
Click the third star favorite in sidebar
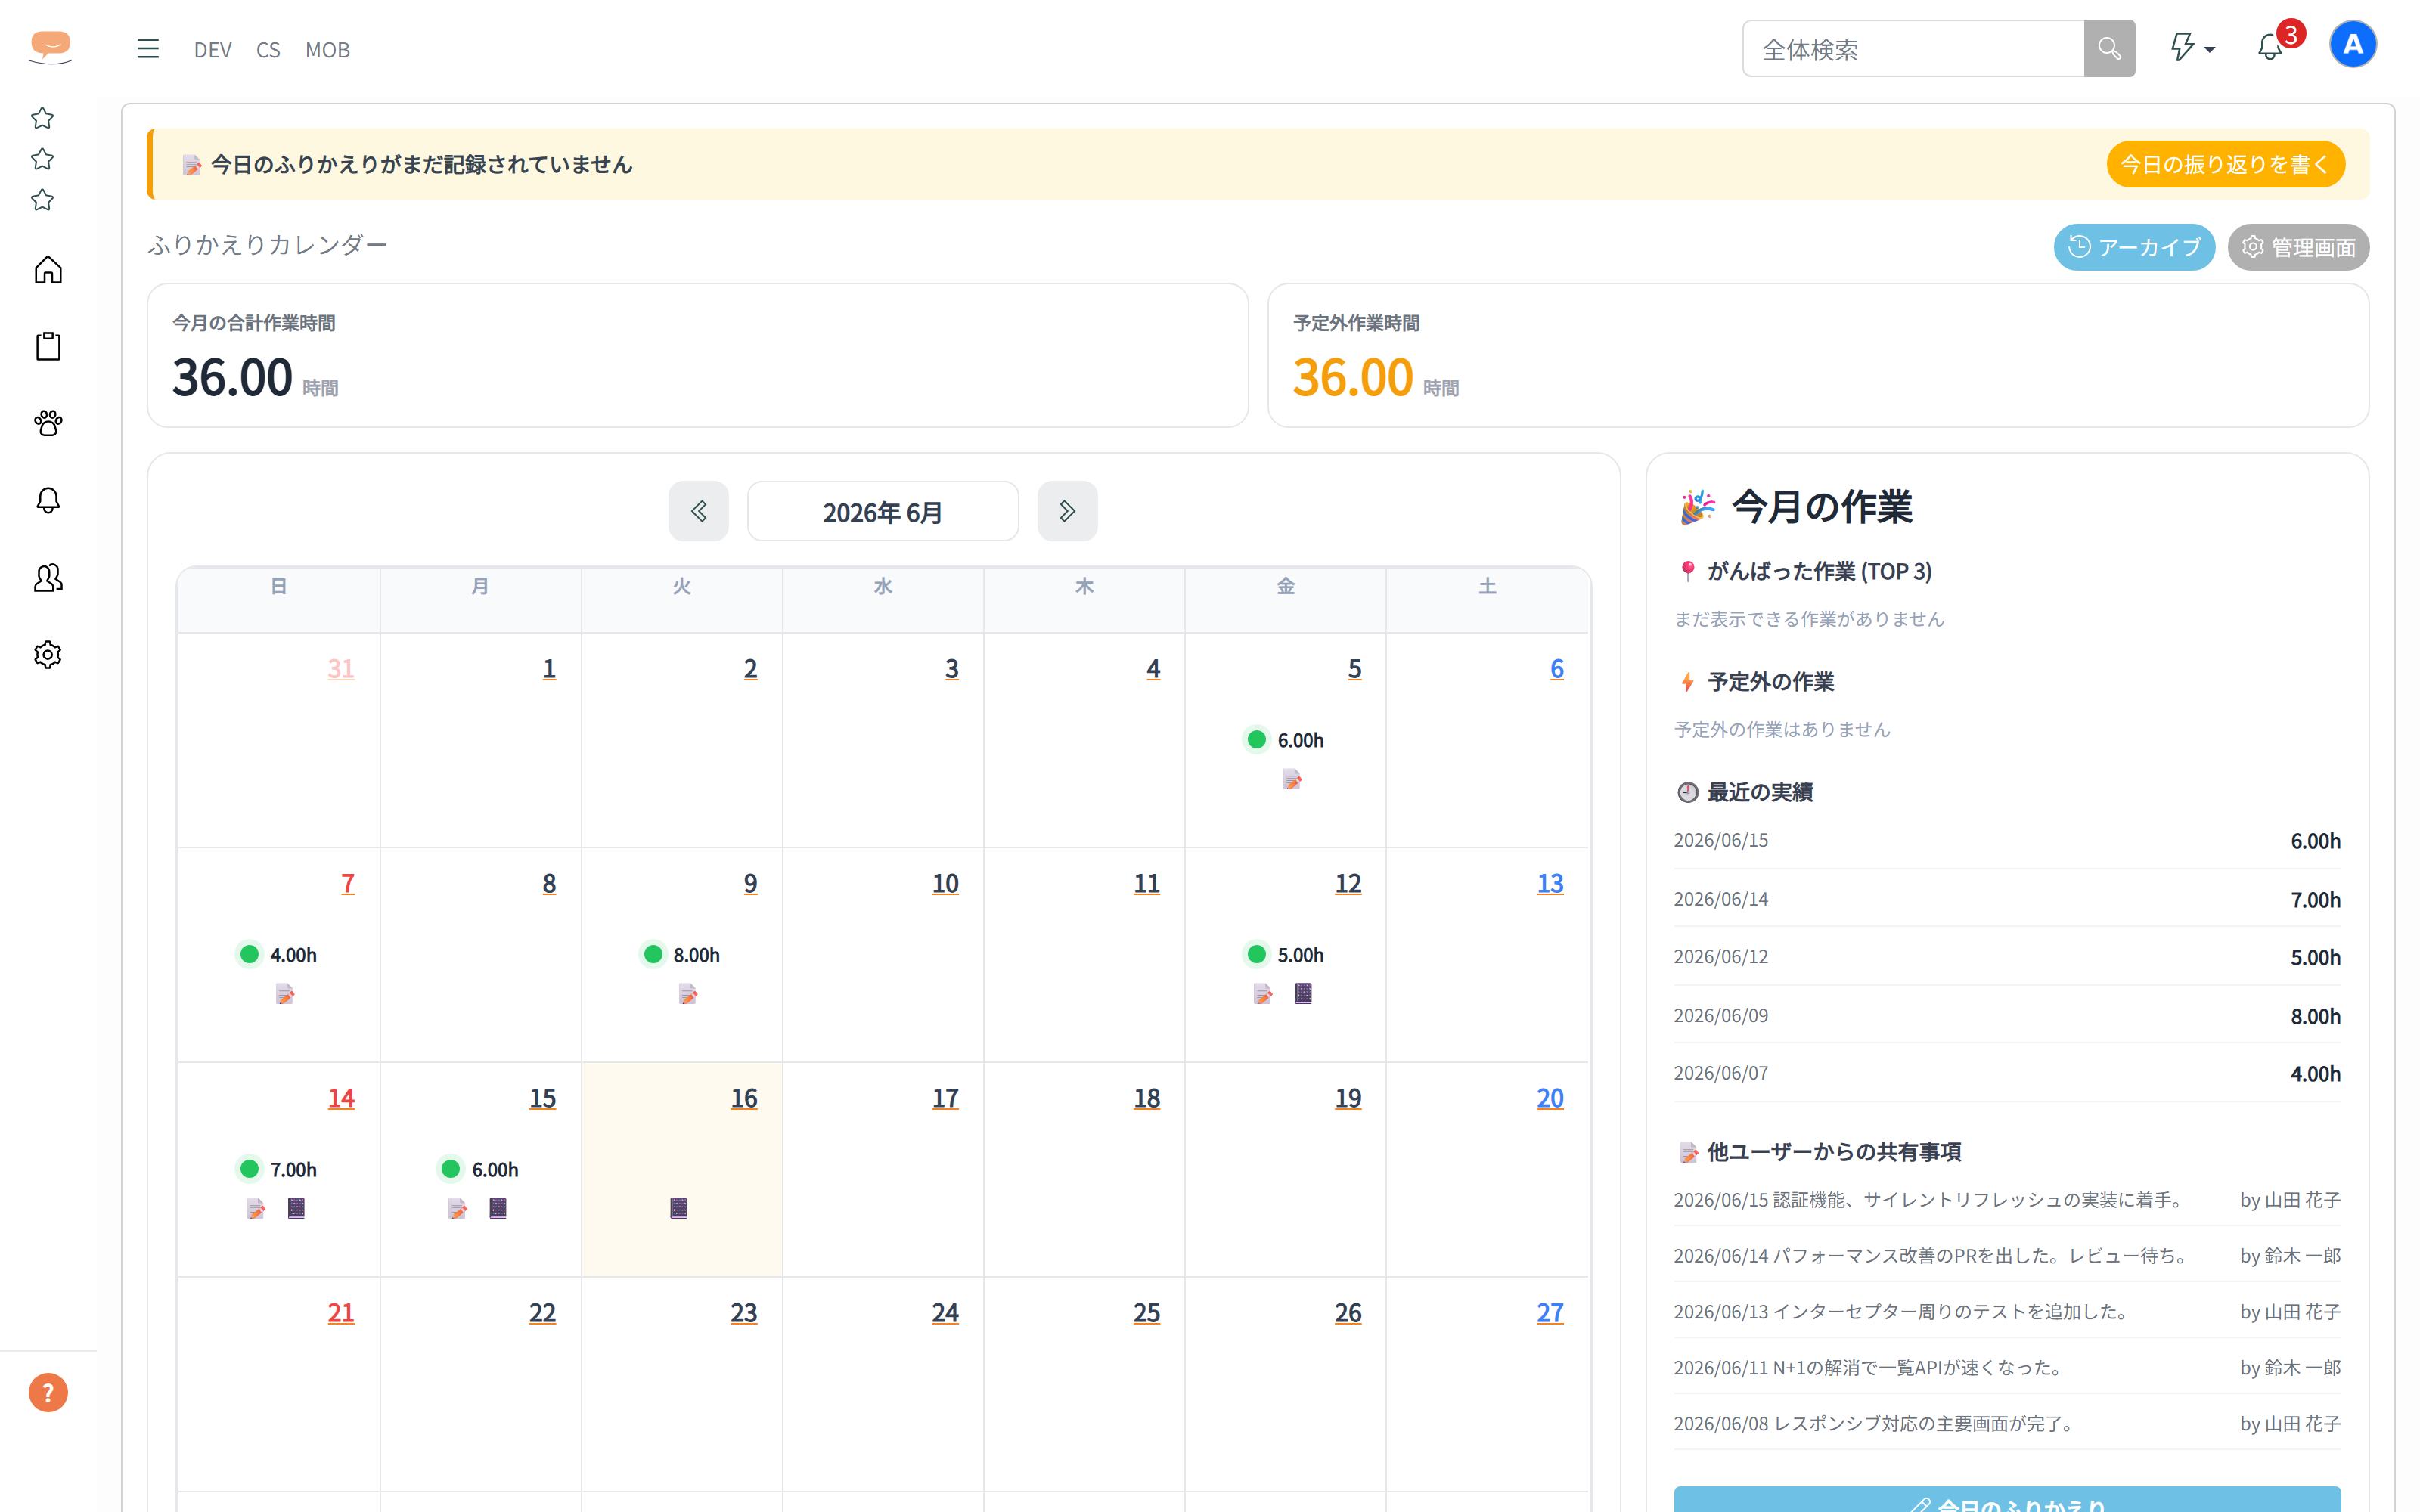click(x=42, y=201)
